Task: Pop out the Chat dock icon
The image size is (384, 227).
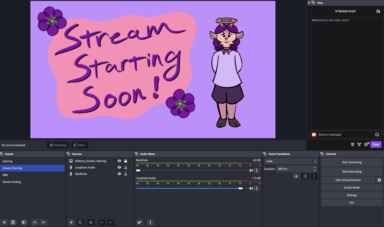Action: coord(313,3)
